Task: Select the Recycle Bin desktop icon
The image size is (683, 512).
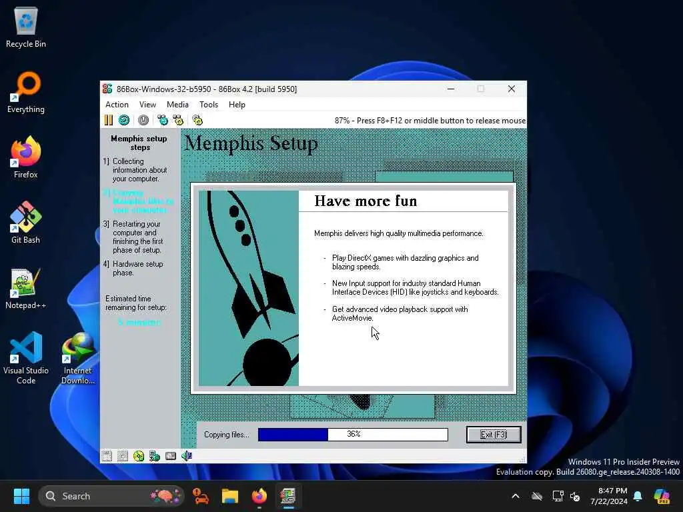Action: (26, 27)
